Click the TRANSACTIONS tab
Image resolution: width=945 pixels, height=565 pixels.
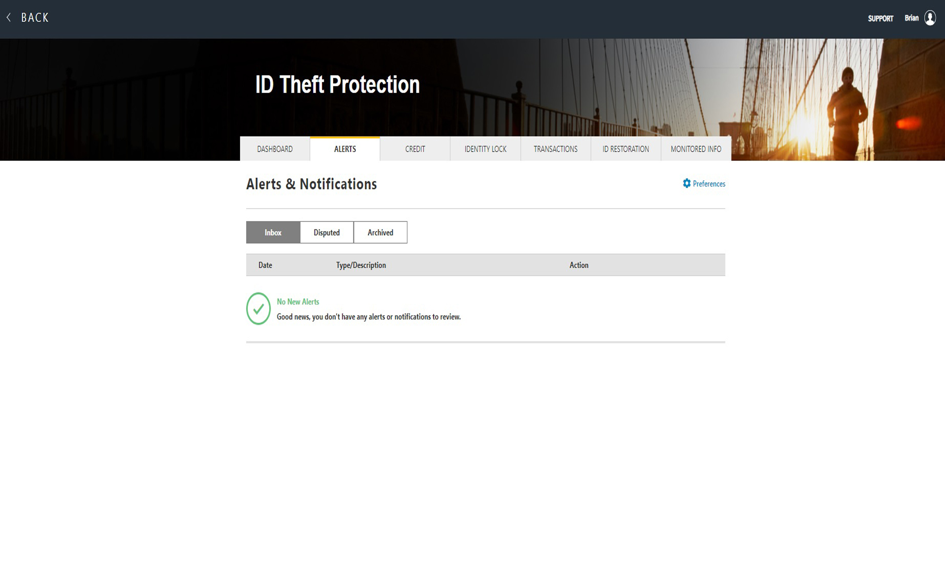pos(556,148)
